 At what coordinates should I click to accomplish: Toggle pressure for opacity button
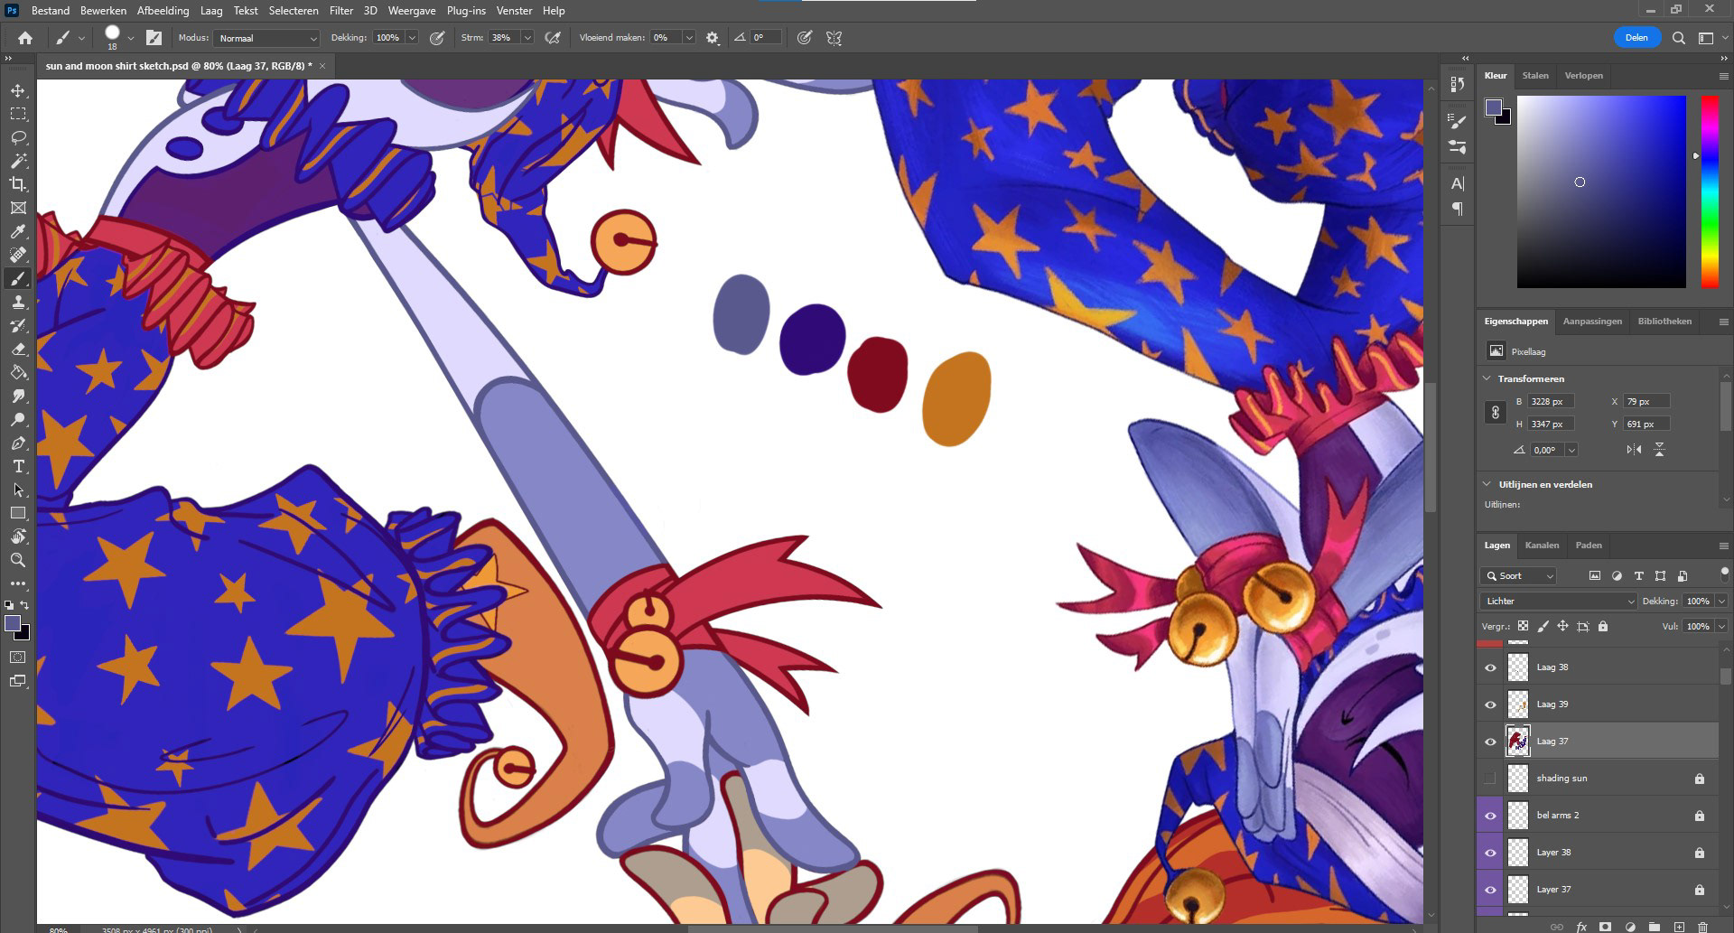click(437, 38)
